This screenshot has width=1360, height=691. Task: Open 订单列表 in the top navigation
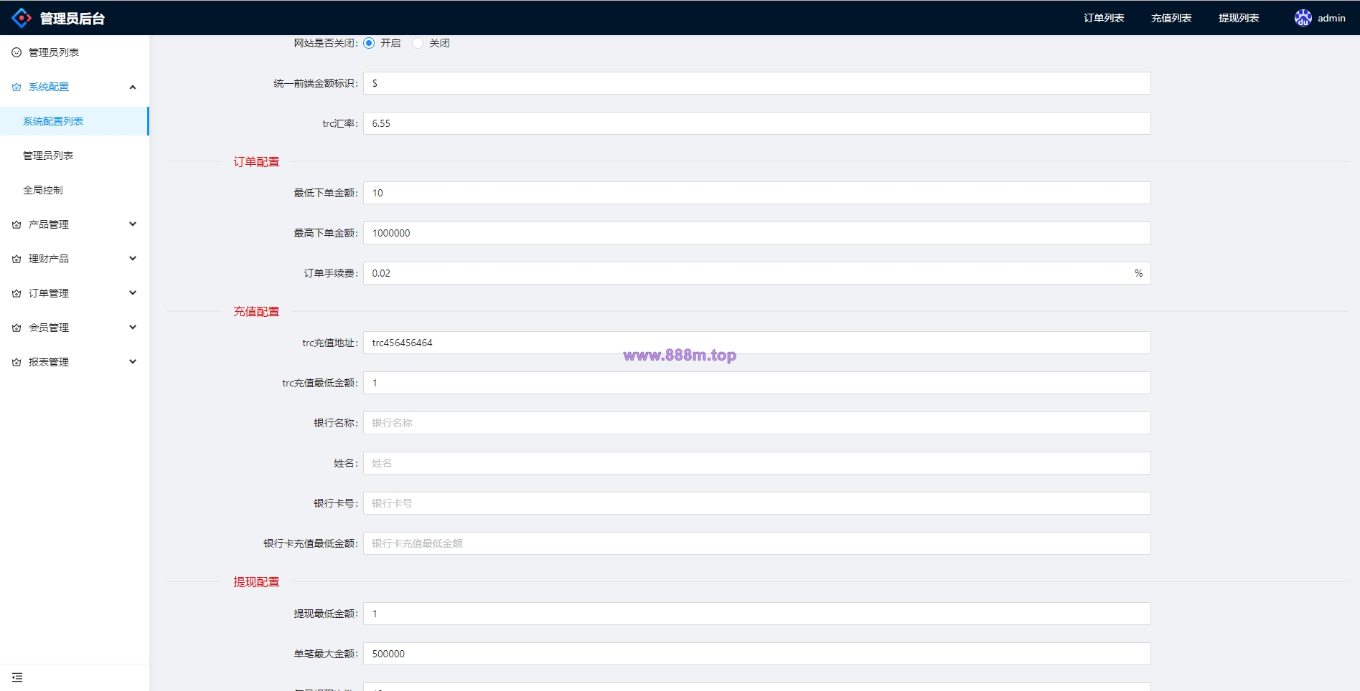(x=1104, y=18)
